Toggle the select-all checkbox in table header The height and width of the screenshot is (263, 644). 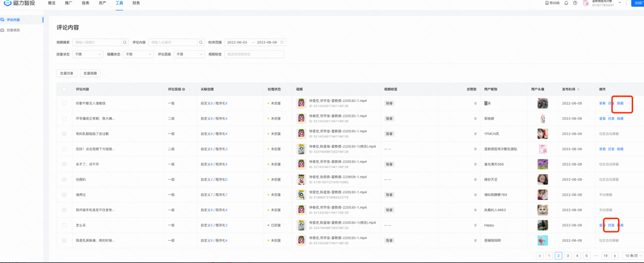(64, 90)
